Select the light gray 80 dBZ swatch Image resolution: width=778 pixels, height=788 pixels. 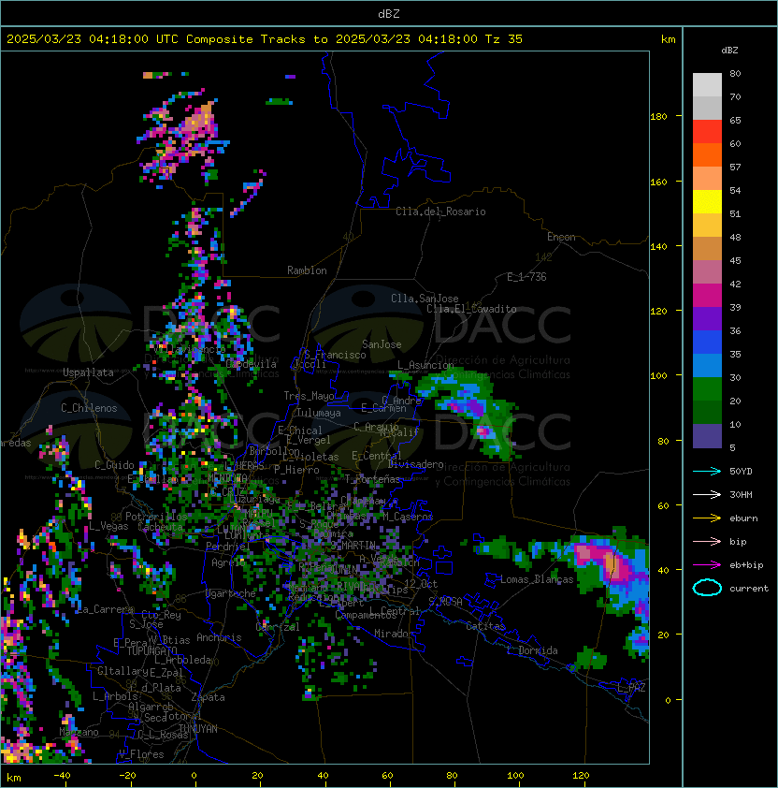707,84
